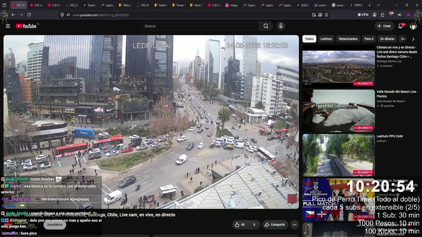Open the browser profile icon
The height and width of the screenshot is (237, 422).
click(375, 15)
